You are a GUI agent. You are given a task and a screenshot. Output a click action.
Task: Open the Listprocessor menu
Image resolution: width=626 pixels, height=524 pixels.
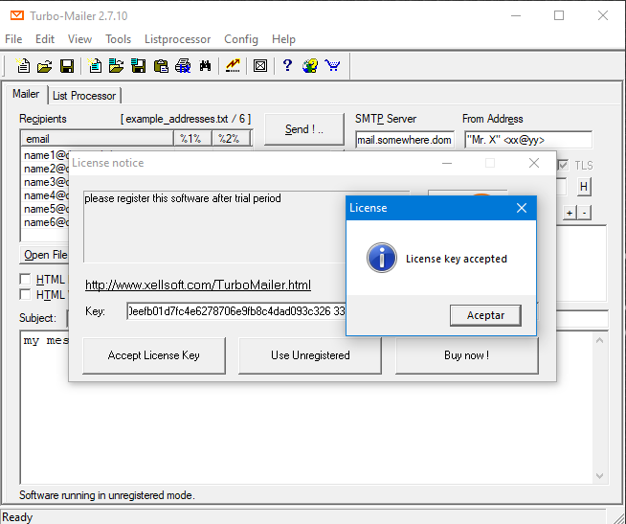click(177, 39)
